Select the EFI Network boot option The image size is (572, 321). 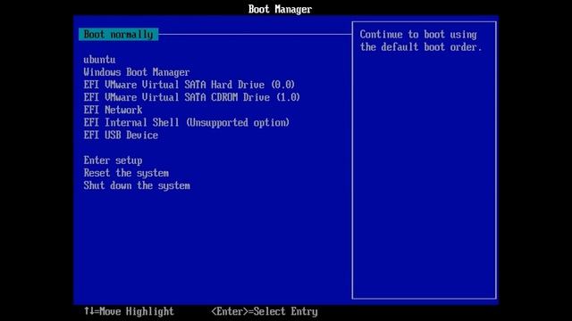pos(113,110)
